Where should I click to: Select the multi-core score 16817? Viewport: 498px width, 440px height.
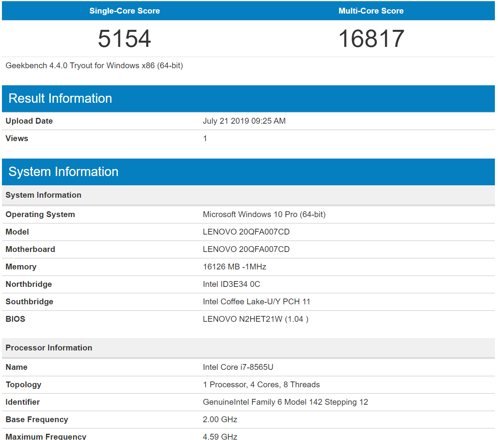point(371,39)
